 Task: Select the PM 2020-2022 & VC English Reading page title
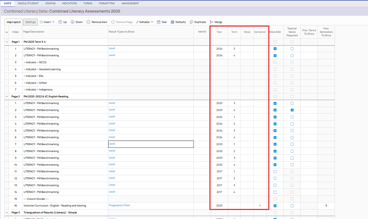46,97
